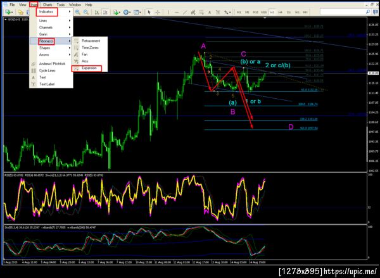This screenshot has height=278, width=380.
Task: Open the Window menu
Action: [75, 4]
